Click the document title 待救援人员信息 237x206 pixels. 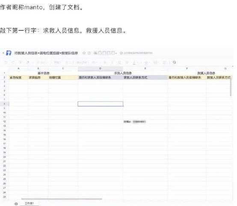[46, 53]
